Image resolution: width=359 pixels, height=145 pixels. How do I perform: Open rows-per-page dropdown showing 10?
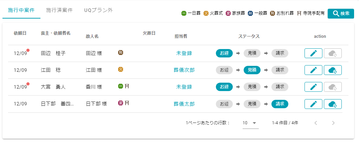coord(250,123)
